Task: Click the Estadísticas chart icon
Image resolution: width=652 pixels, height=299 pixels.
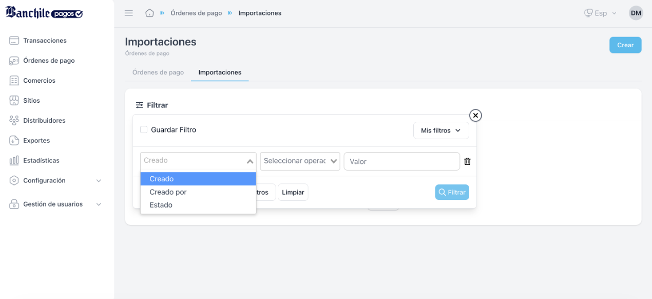Action: (14, 161)
